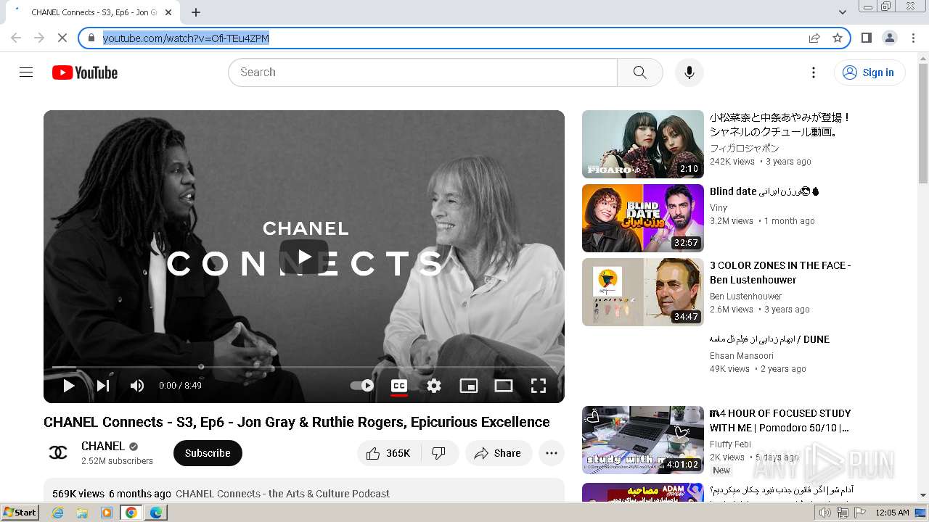Click the address bar URL
This screenshot has height=522, width=929.
tap(186, 38)
